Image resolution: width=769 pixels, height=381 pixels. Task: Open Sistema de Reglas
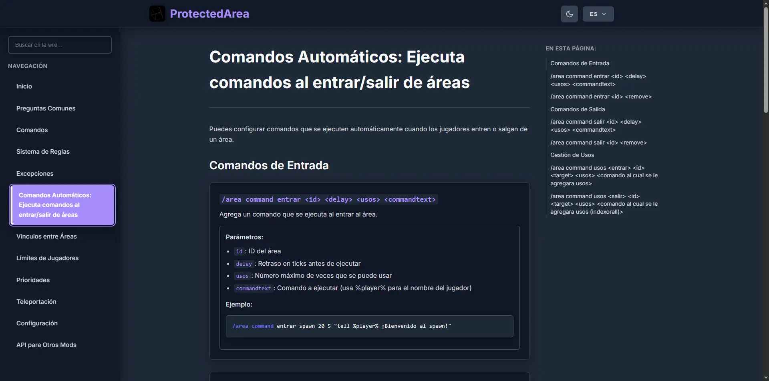(x=43, y=151)
